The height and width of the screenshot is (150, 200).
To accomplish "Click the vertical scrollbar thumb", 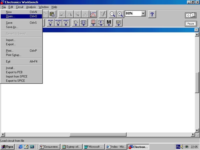I will click(197, 82).
